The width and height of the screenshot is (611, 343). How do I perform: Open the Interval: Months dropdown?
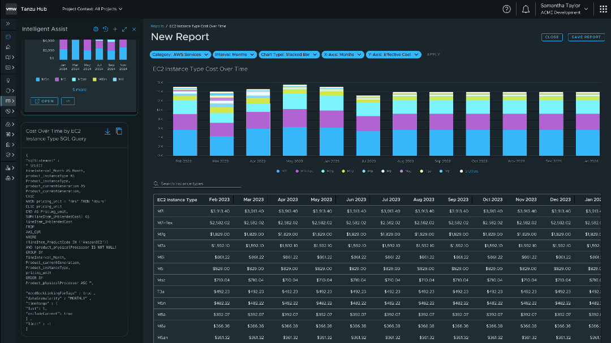point(235,54)
